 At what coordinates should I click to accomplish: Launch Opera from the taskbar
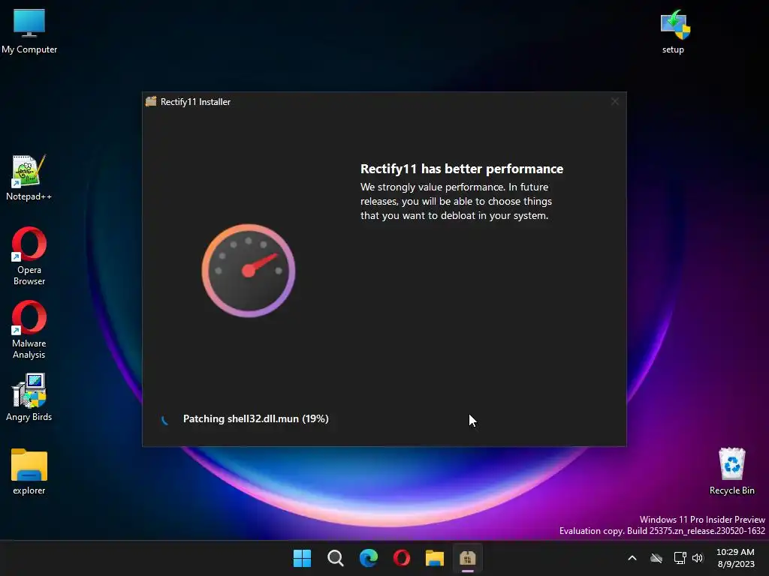tap(402, 558)
